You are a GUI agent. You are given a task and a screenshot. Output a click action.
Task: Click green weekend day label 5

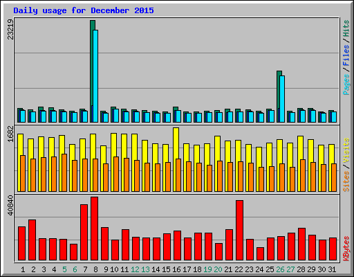coord(64,269)
